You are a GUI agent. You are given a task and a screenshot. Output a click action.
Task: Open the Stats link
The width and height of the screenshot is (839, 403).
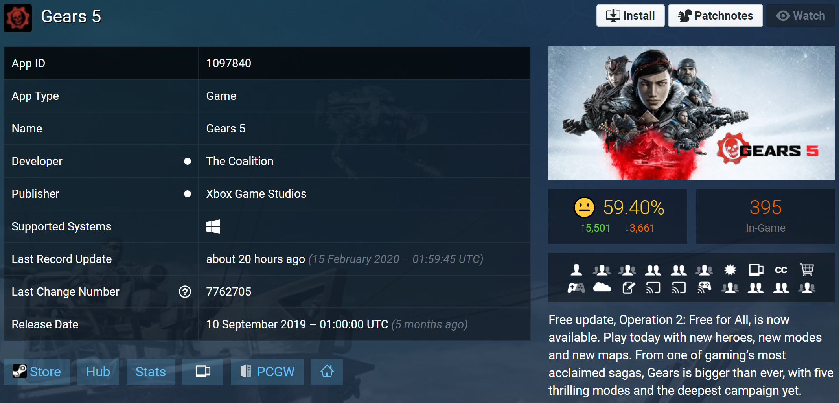pos(151,372)
